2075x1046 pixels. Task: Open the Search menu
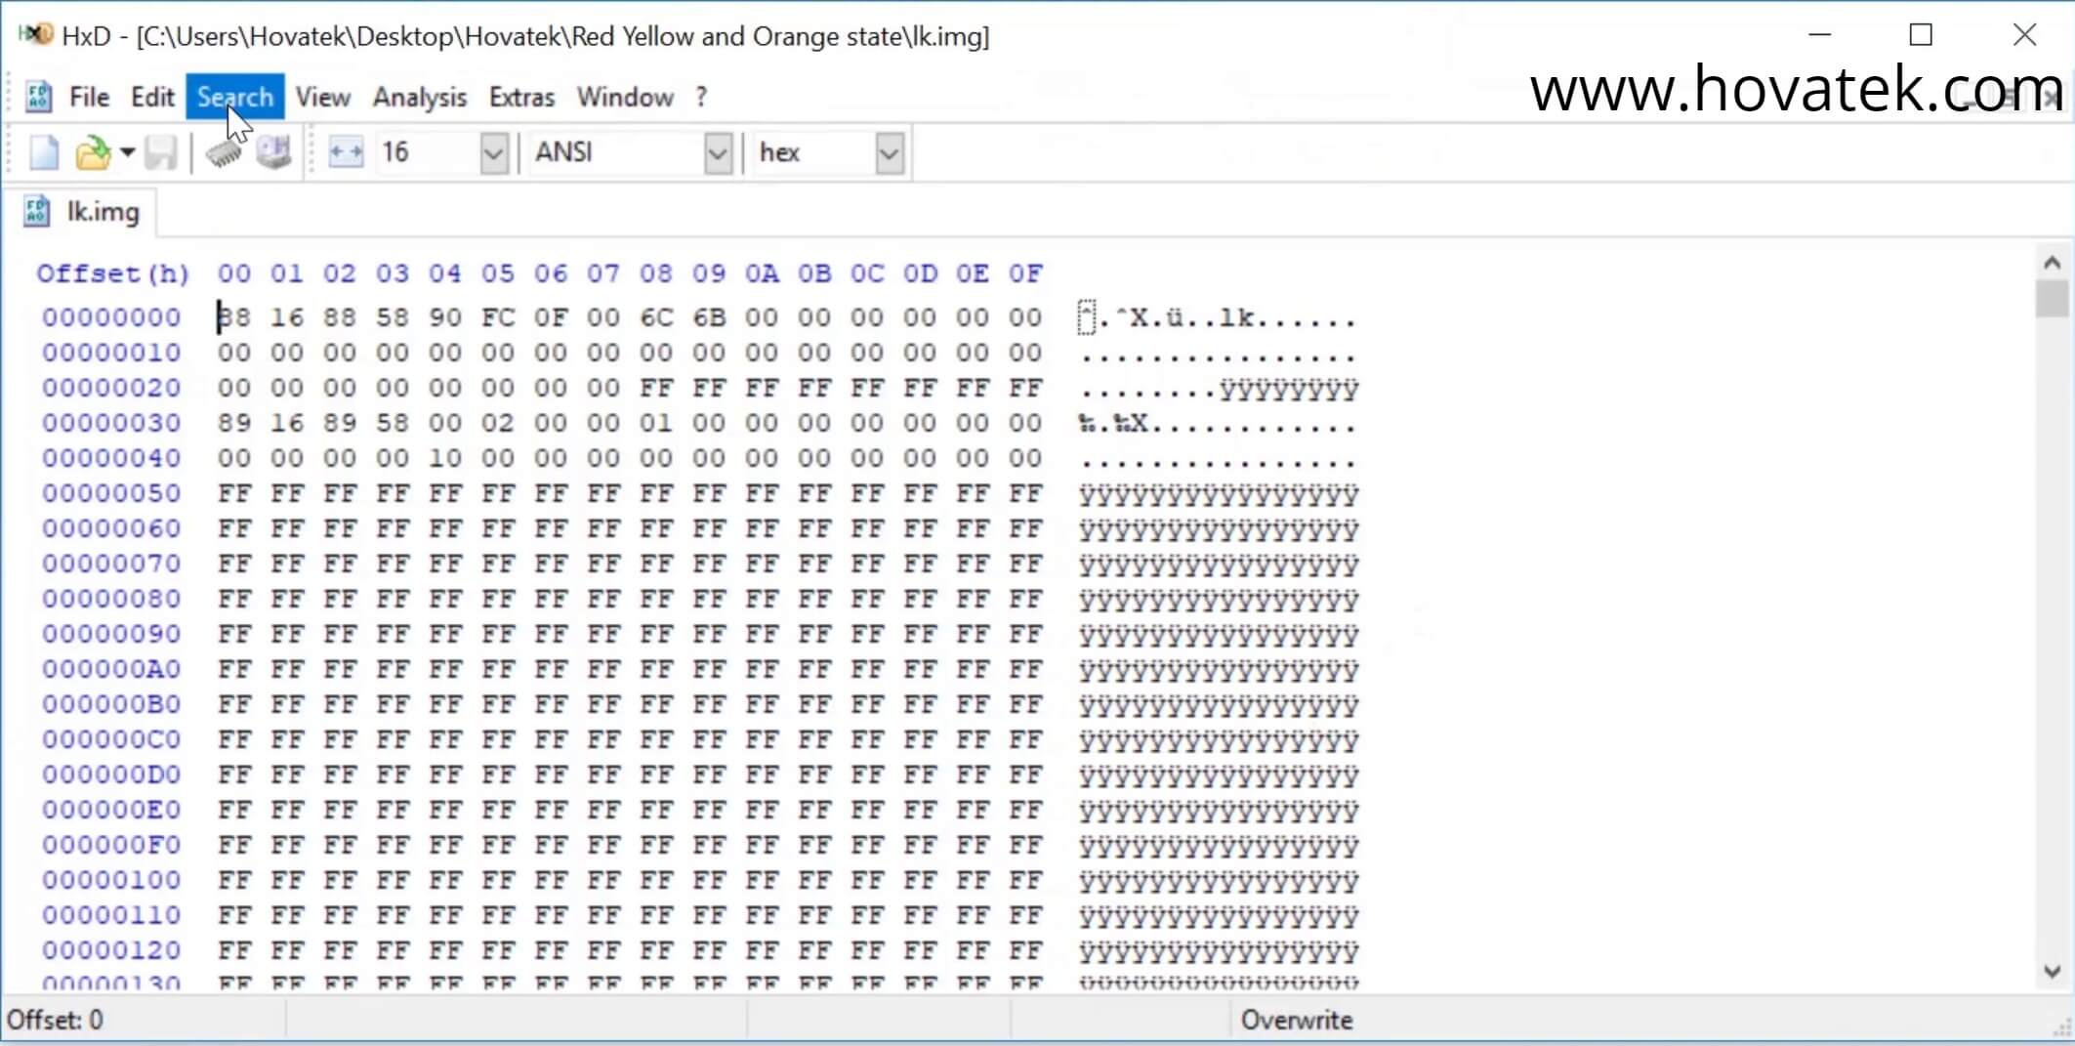[x=234, y=97]
